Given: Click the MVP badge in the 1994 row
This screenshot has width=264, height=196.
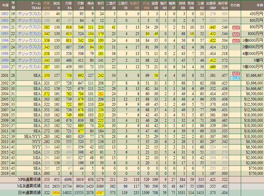Looking at the screenshot, I should tap(236, 27).
